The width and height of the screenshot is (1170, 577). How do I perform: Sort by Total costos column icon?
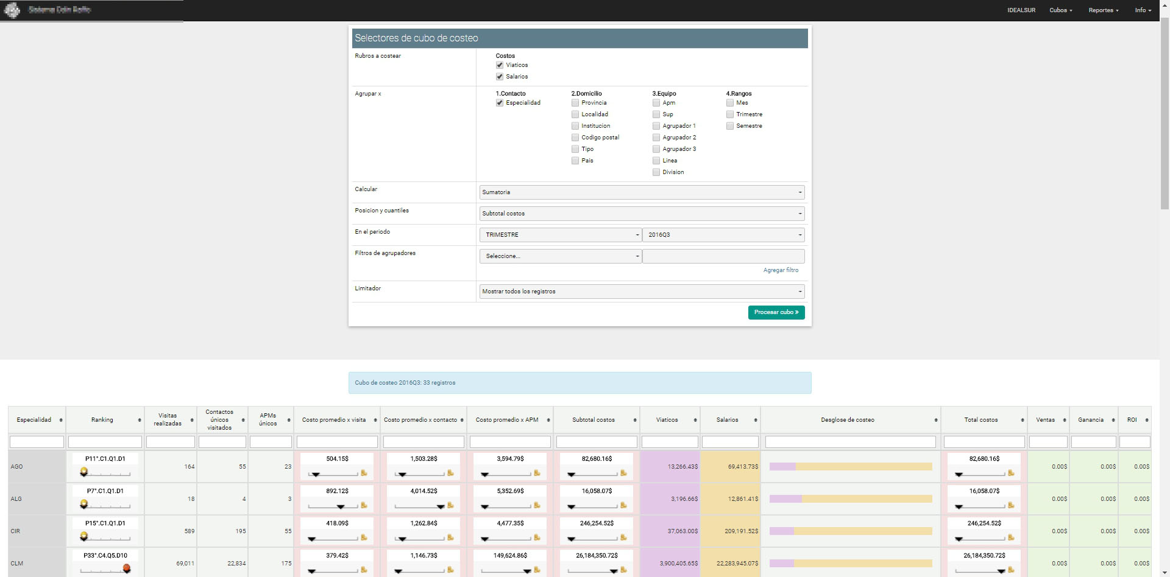pyautogui.click(x=1023, y=420)
